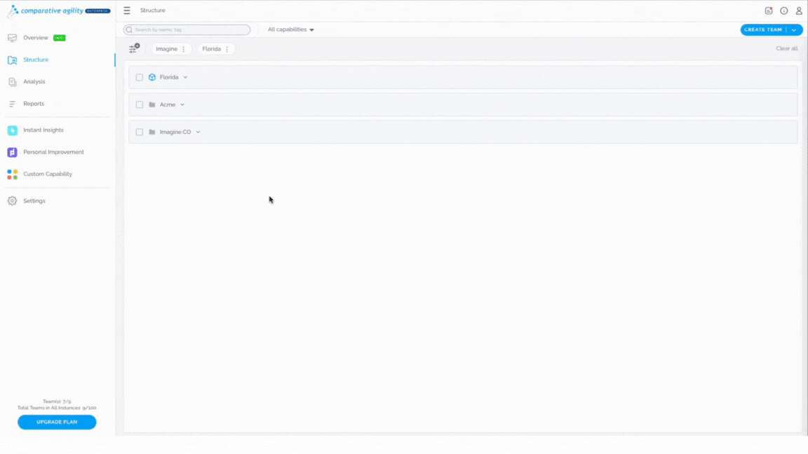Click the Personal Improvement icon
The height and width of the screenshot is (454, 808).
(13, 152)
